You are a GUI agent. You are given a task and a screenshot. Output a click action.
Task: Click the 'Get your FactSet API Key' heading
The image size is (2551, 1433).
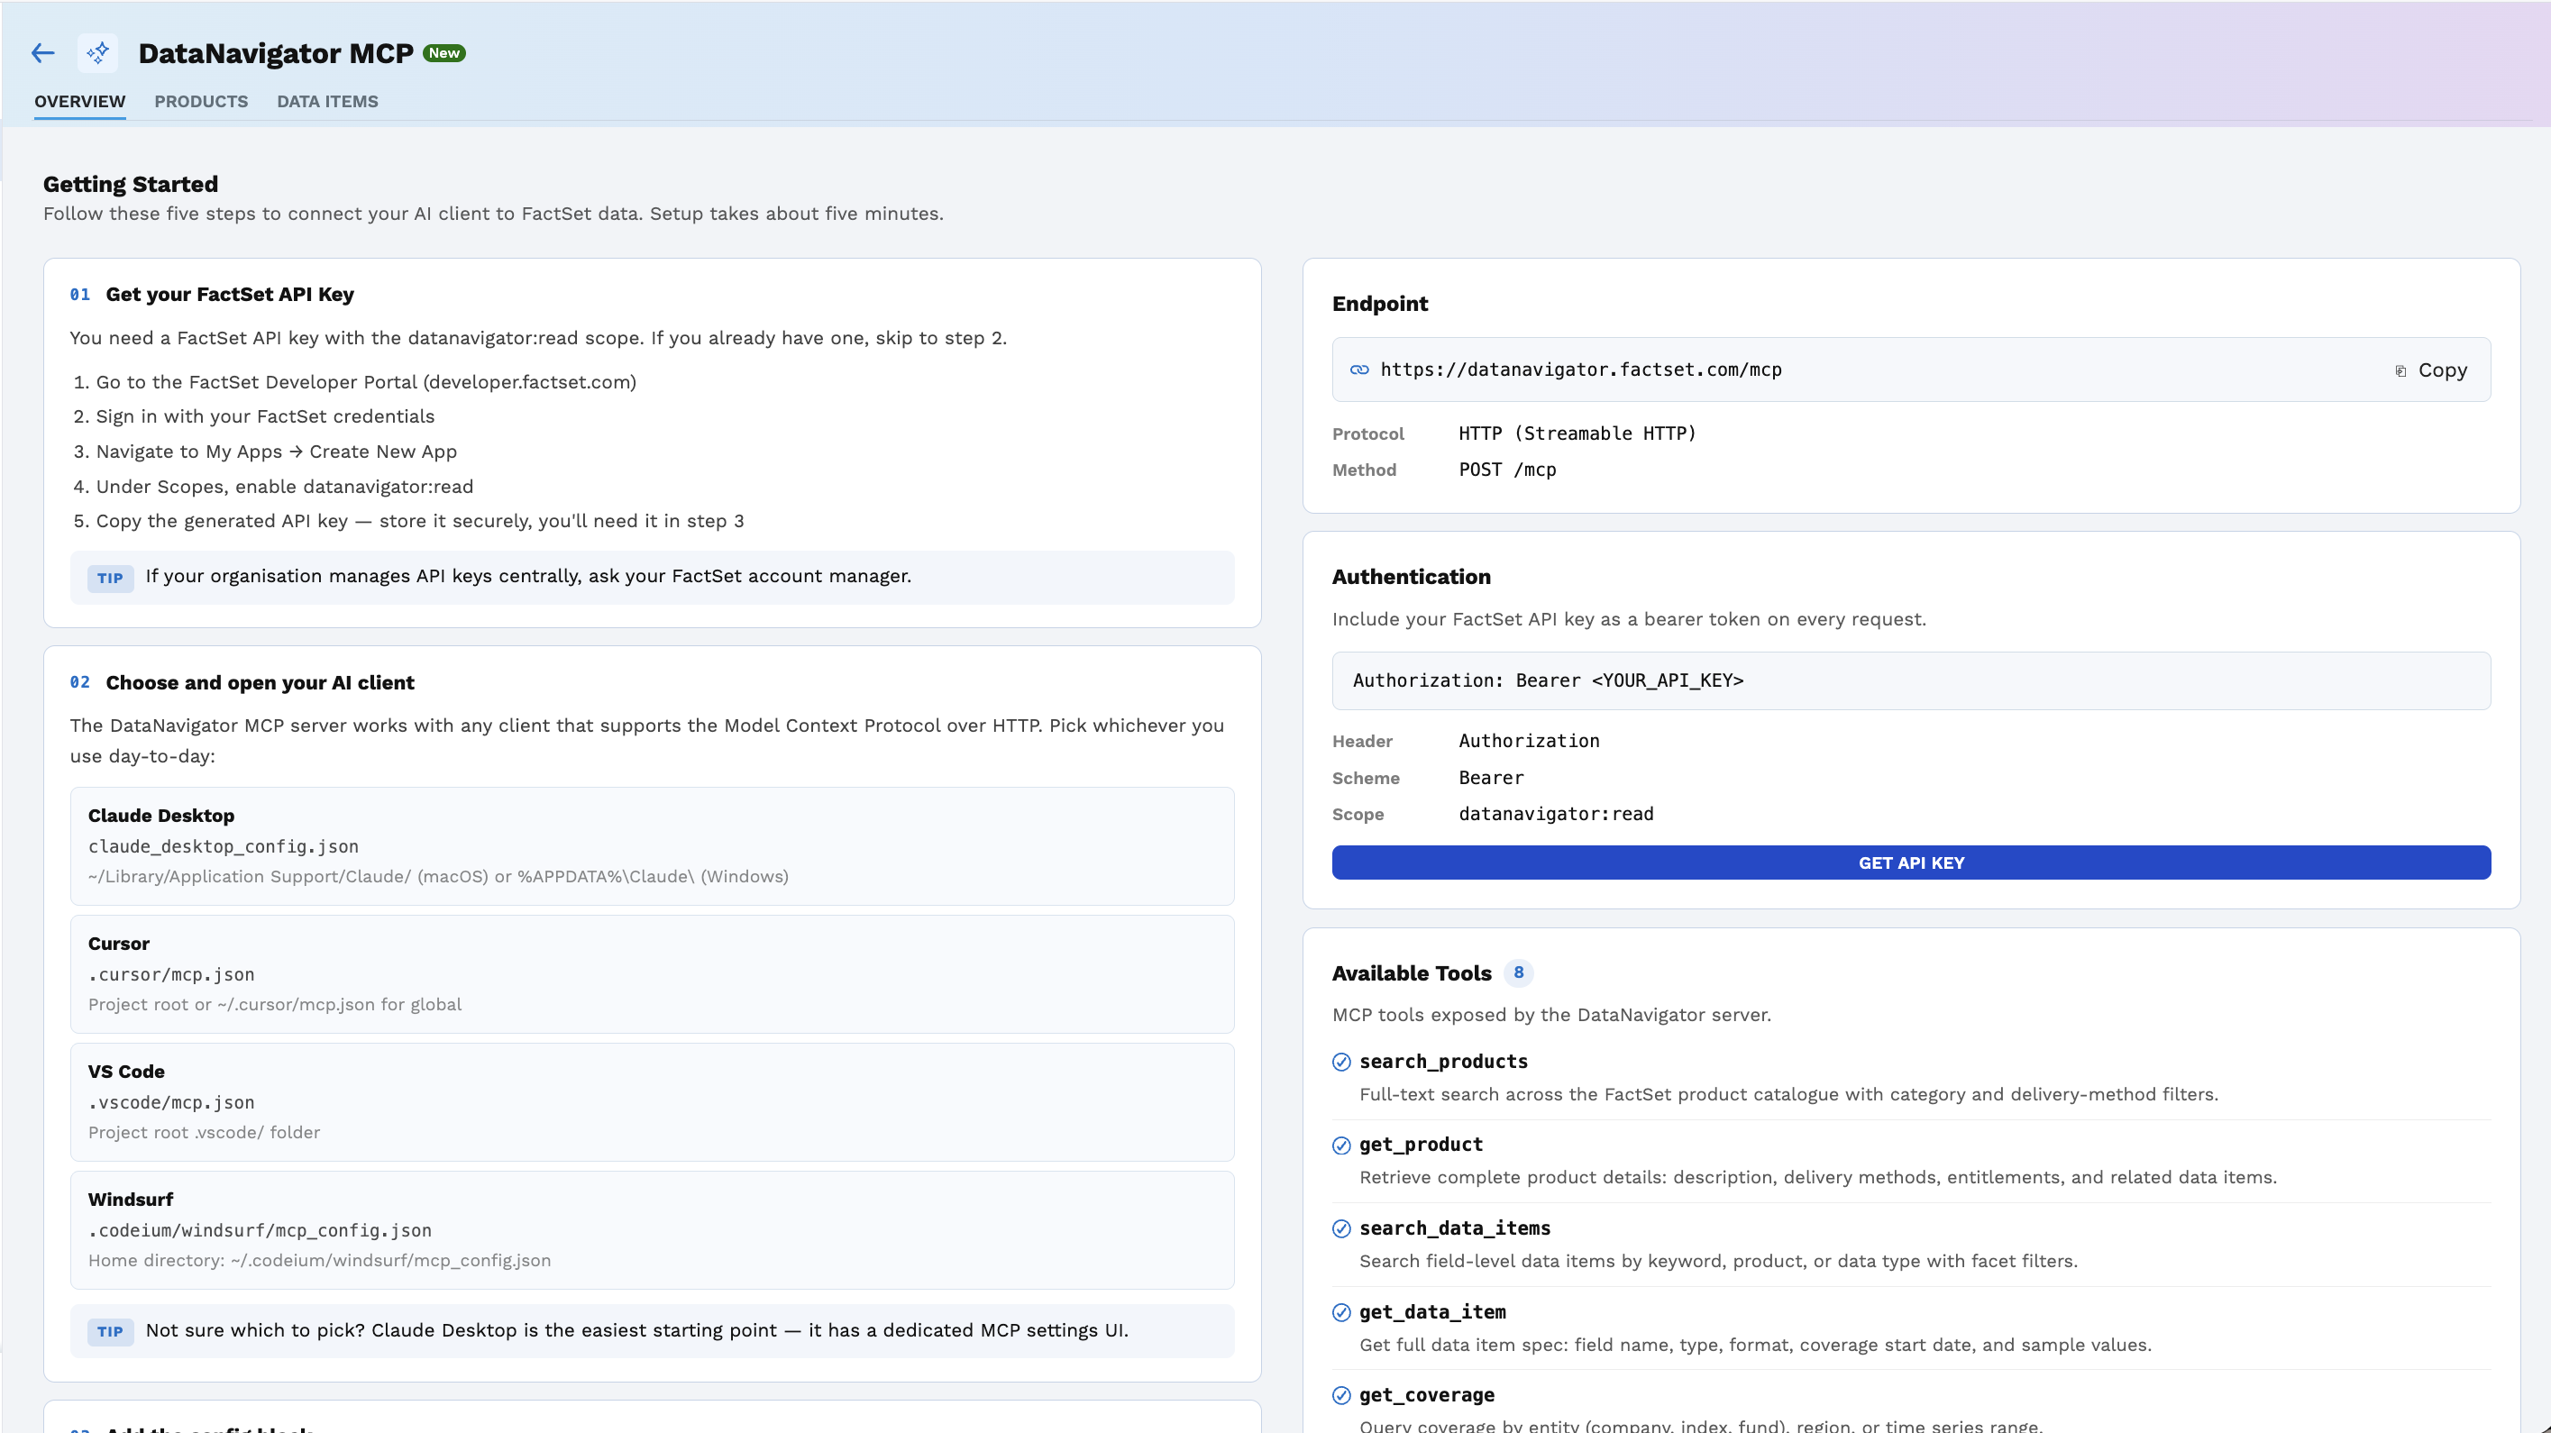pyautogui.click(x=230, y=294)
